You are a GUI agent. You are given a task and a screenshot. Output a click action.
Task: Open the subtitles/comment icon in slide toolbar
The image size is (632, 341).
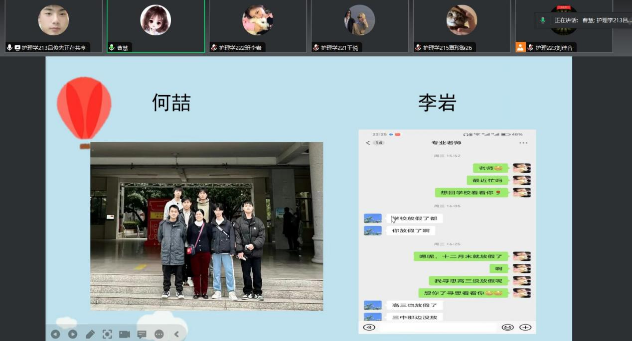pyautogui.click(x=142, y=334)
